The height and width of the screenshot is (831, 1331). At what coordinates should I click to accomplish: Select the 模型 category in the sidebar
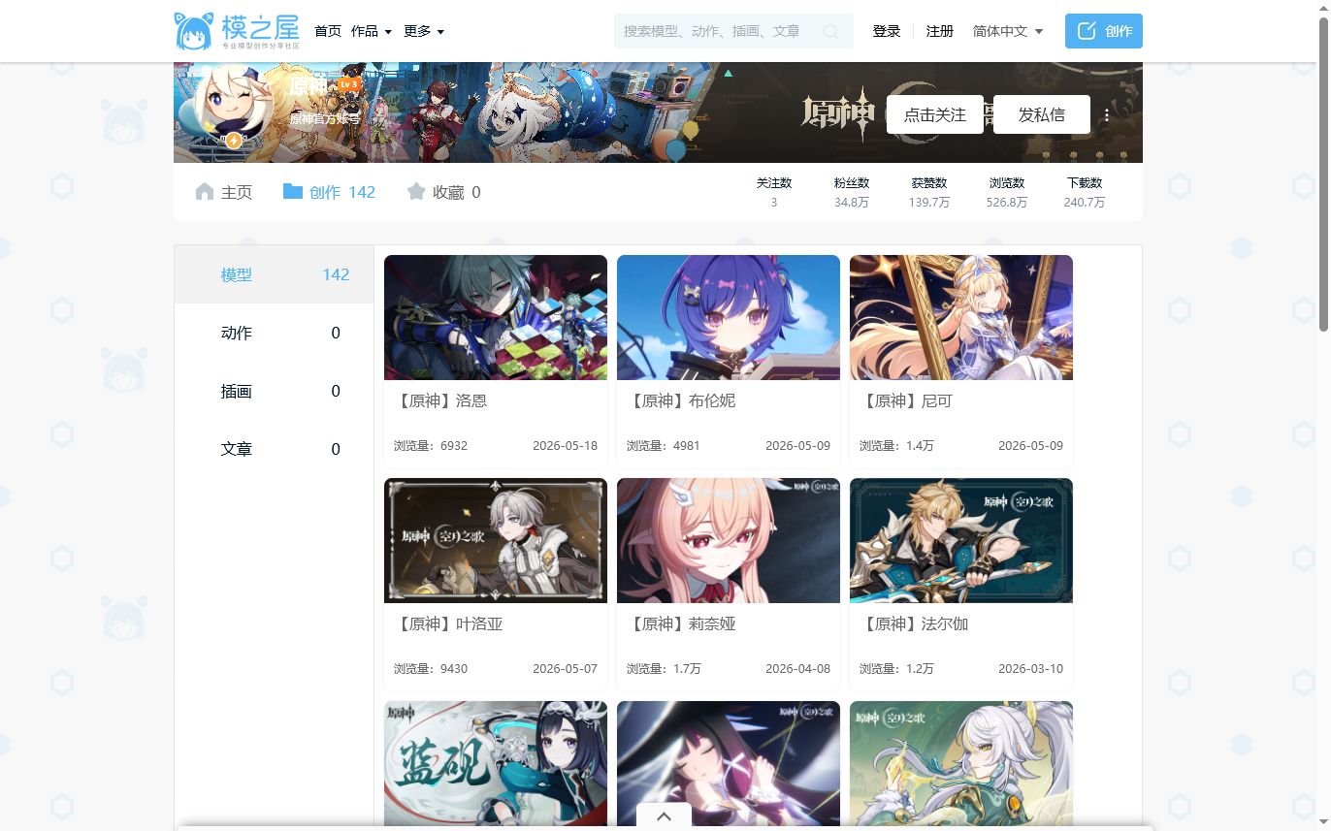tap(274, 274)
